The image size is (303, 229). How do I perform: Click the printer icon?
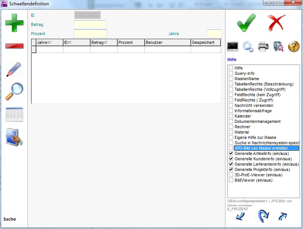[x=264, y=47]
